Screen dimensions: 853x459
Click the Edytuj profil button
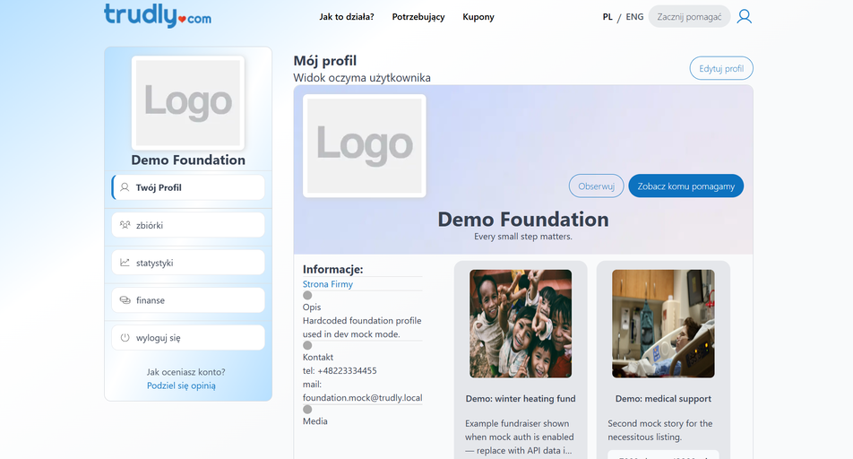point(721,69)
